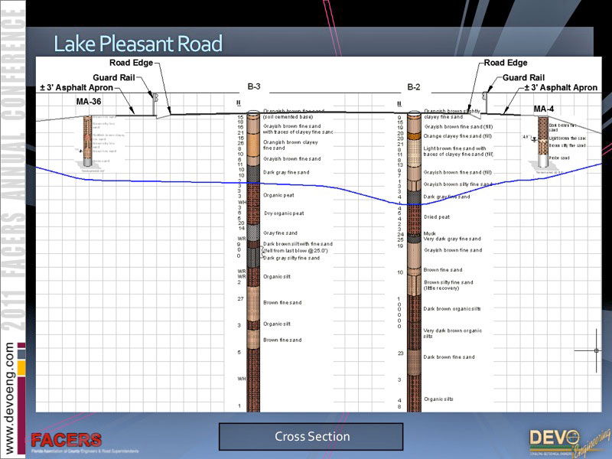This screenshot has width=612, height=459.
Task: Click the Lake Pleasant Road slide title
Action: (x=138, y=44)
